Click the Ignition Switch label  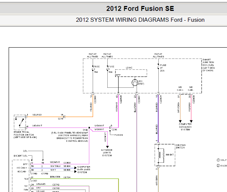click(x=180, y=146)
